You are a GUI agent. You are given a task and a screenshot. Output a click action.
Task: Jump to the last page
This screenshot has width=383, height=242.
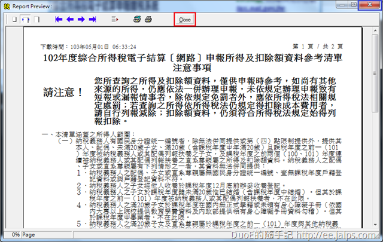[93, 19]
